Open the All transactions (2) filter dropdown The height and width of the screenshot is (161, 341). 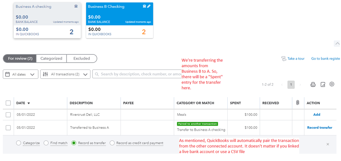pos(65,74)
